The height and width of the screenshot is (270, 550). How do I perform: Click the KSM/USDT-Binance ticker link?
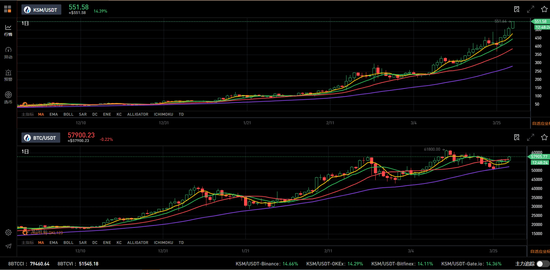click(267, 264)
